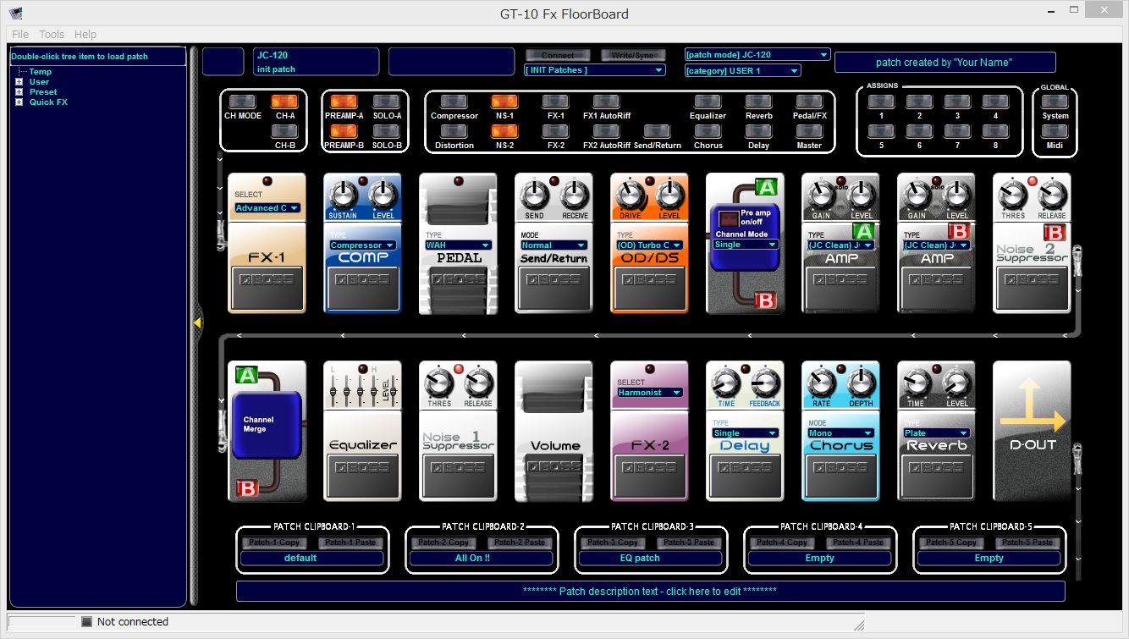Expand the Preset tree node
Image resolution: width=1129 pixels, height=639 pixels.
(19, 92)
